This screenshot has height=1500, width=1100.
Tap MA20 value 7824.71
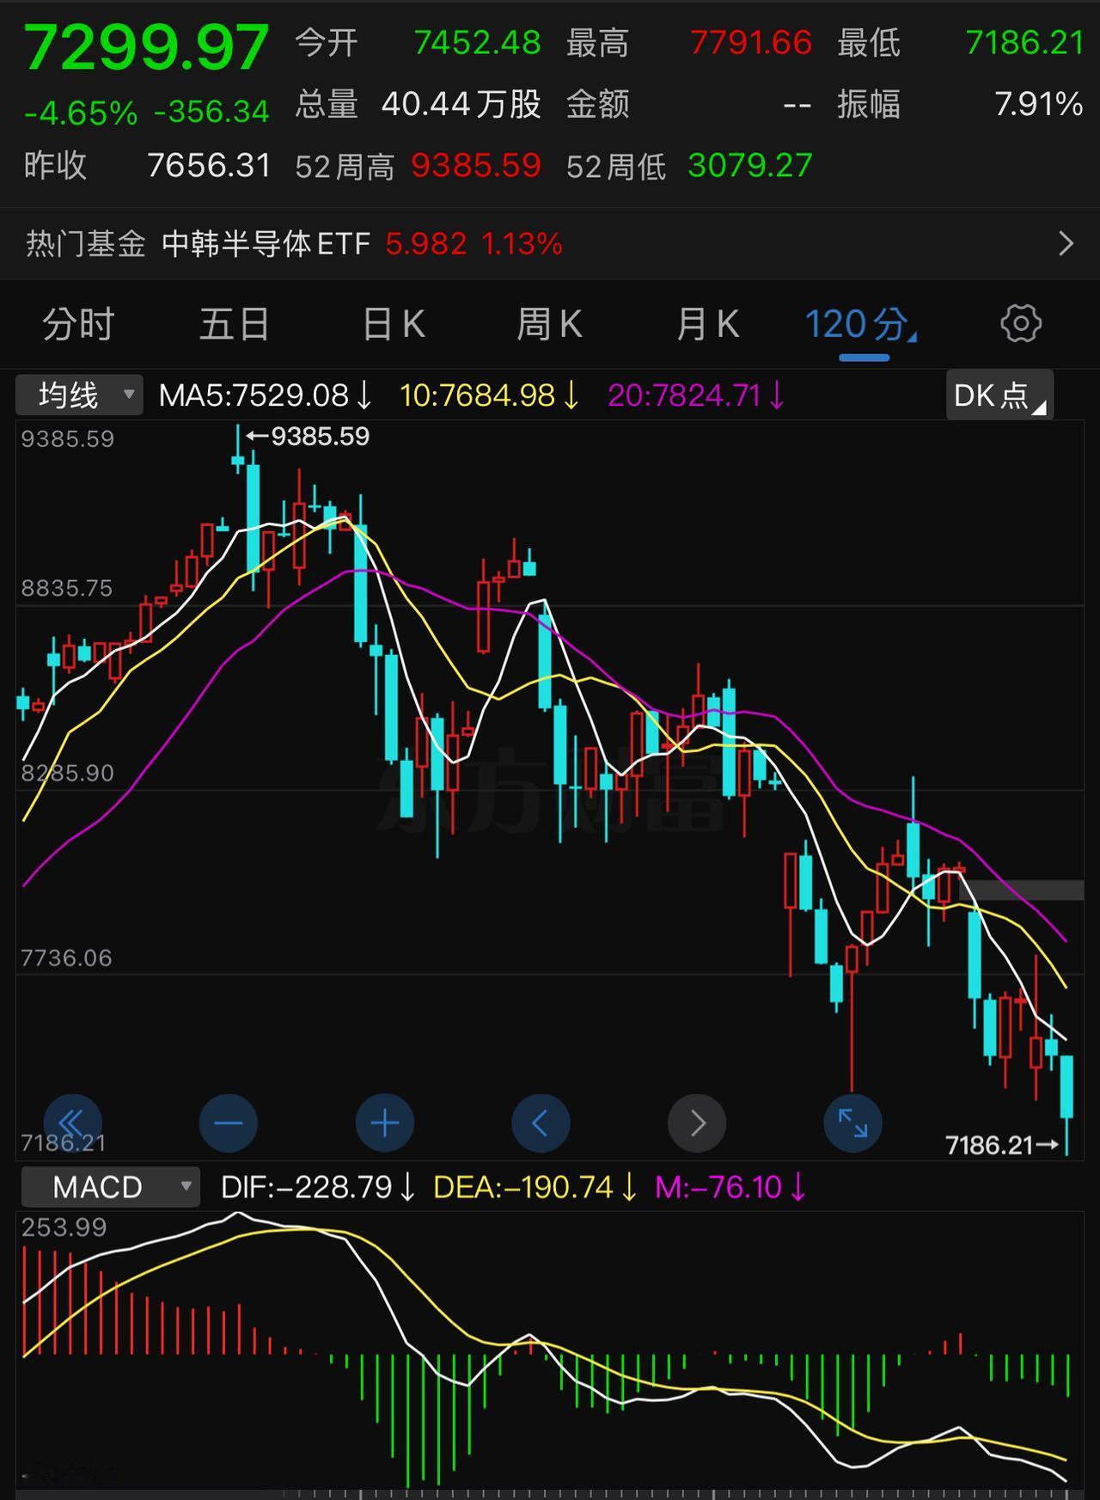pos(696,396)
